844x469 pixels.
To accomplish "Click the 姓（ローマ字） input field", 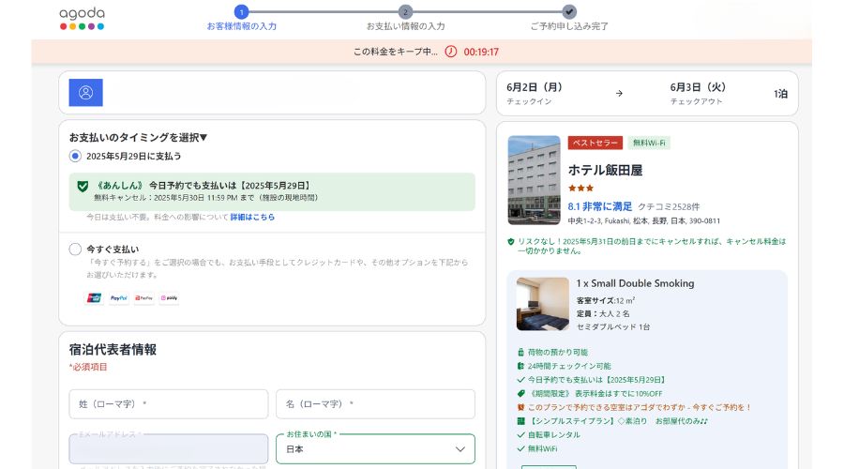I will 169,404.
